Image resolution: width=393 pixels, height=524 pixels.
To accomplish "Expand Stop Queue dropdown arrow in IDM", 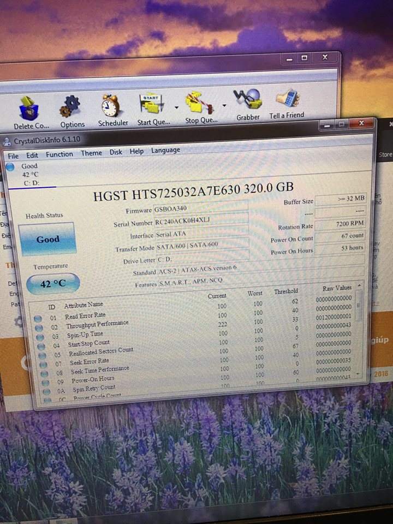I will pyautogui.click(x=224, y=105).
